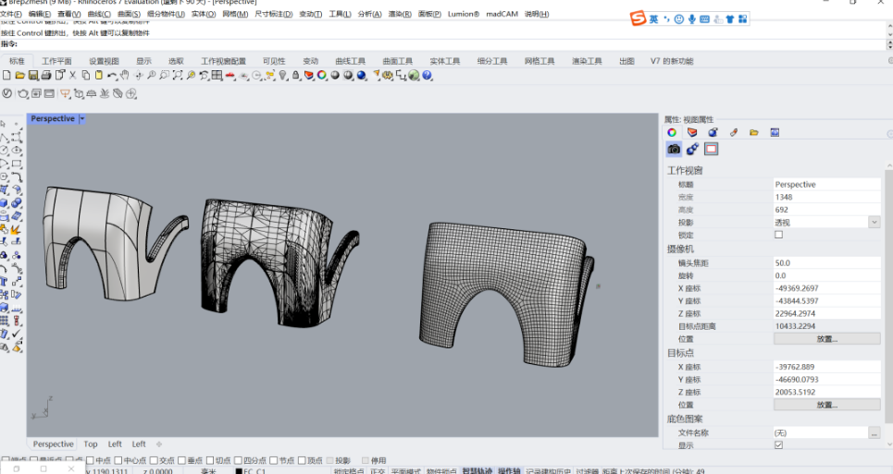Click the light bulb Hide icon
Image resolution: width=893 pixels, height=474 pixels.
282,75
